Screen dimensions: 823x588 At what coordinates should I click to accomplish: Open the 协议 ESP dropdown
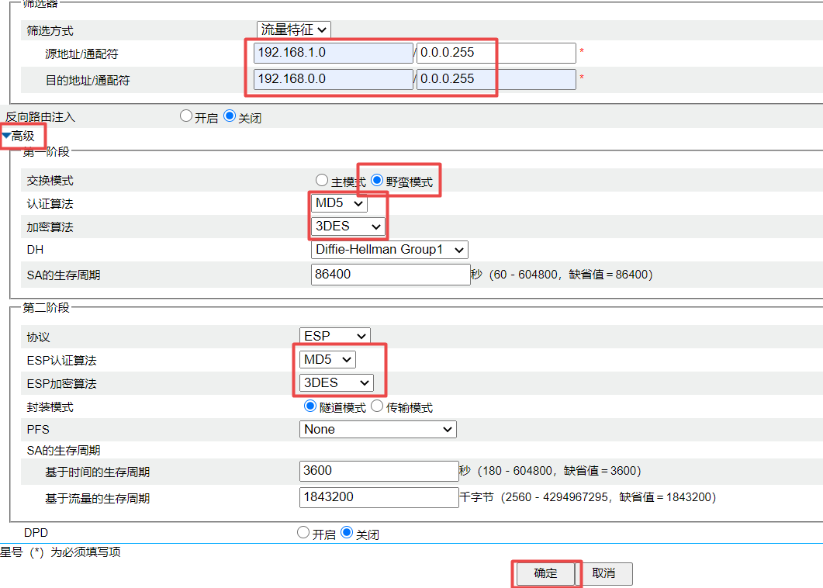(335, 336)
